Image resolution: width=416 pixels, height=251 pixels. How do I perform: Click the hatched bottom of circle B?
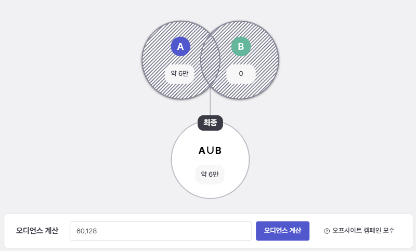[x=241, y=91]
